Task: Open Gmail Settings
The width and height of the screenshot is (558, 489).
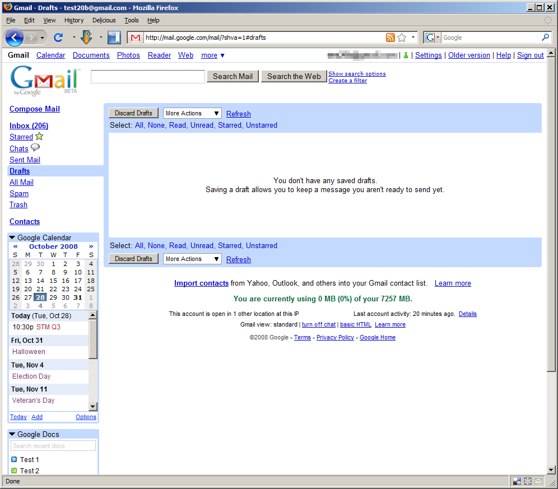Action: coord(429,55)
